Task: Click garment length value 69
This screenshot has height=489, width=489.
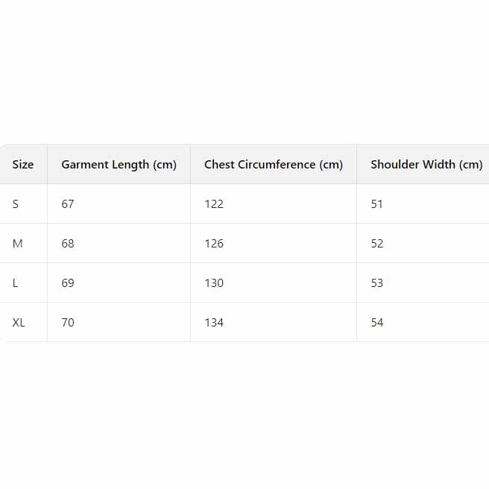Action: (68, 283)
